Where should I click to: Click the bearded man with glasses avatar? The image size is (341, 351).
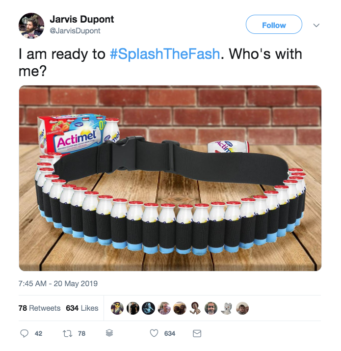[211, 308]
